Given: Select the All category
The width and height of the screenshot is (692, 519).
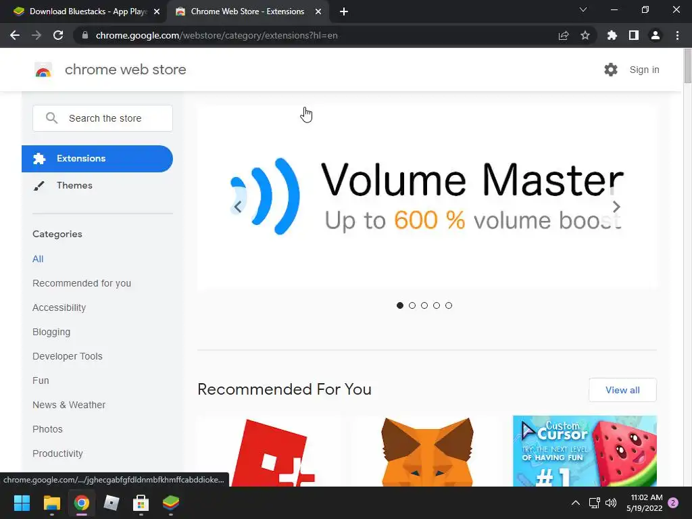Looking at the screenshot, I should pyautogui.click(x=38, y=259).
